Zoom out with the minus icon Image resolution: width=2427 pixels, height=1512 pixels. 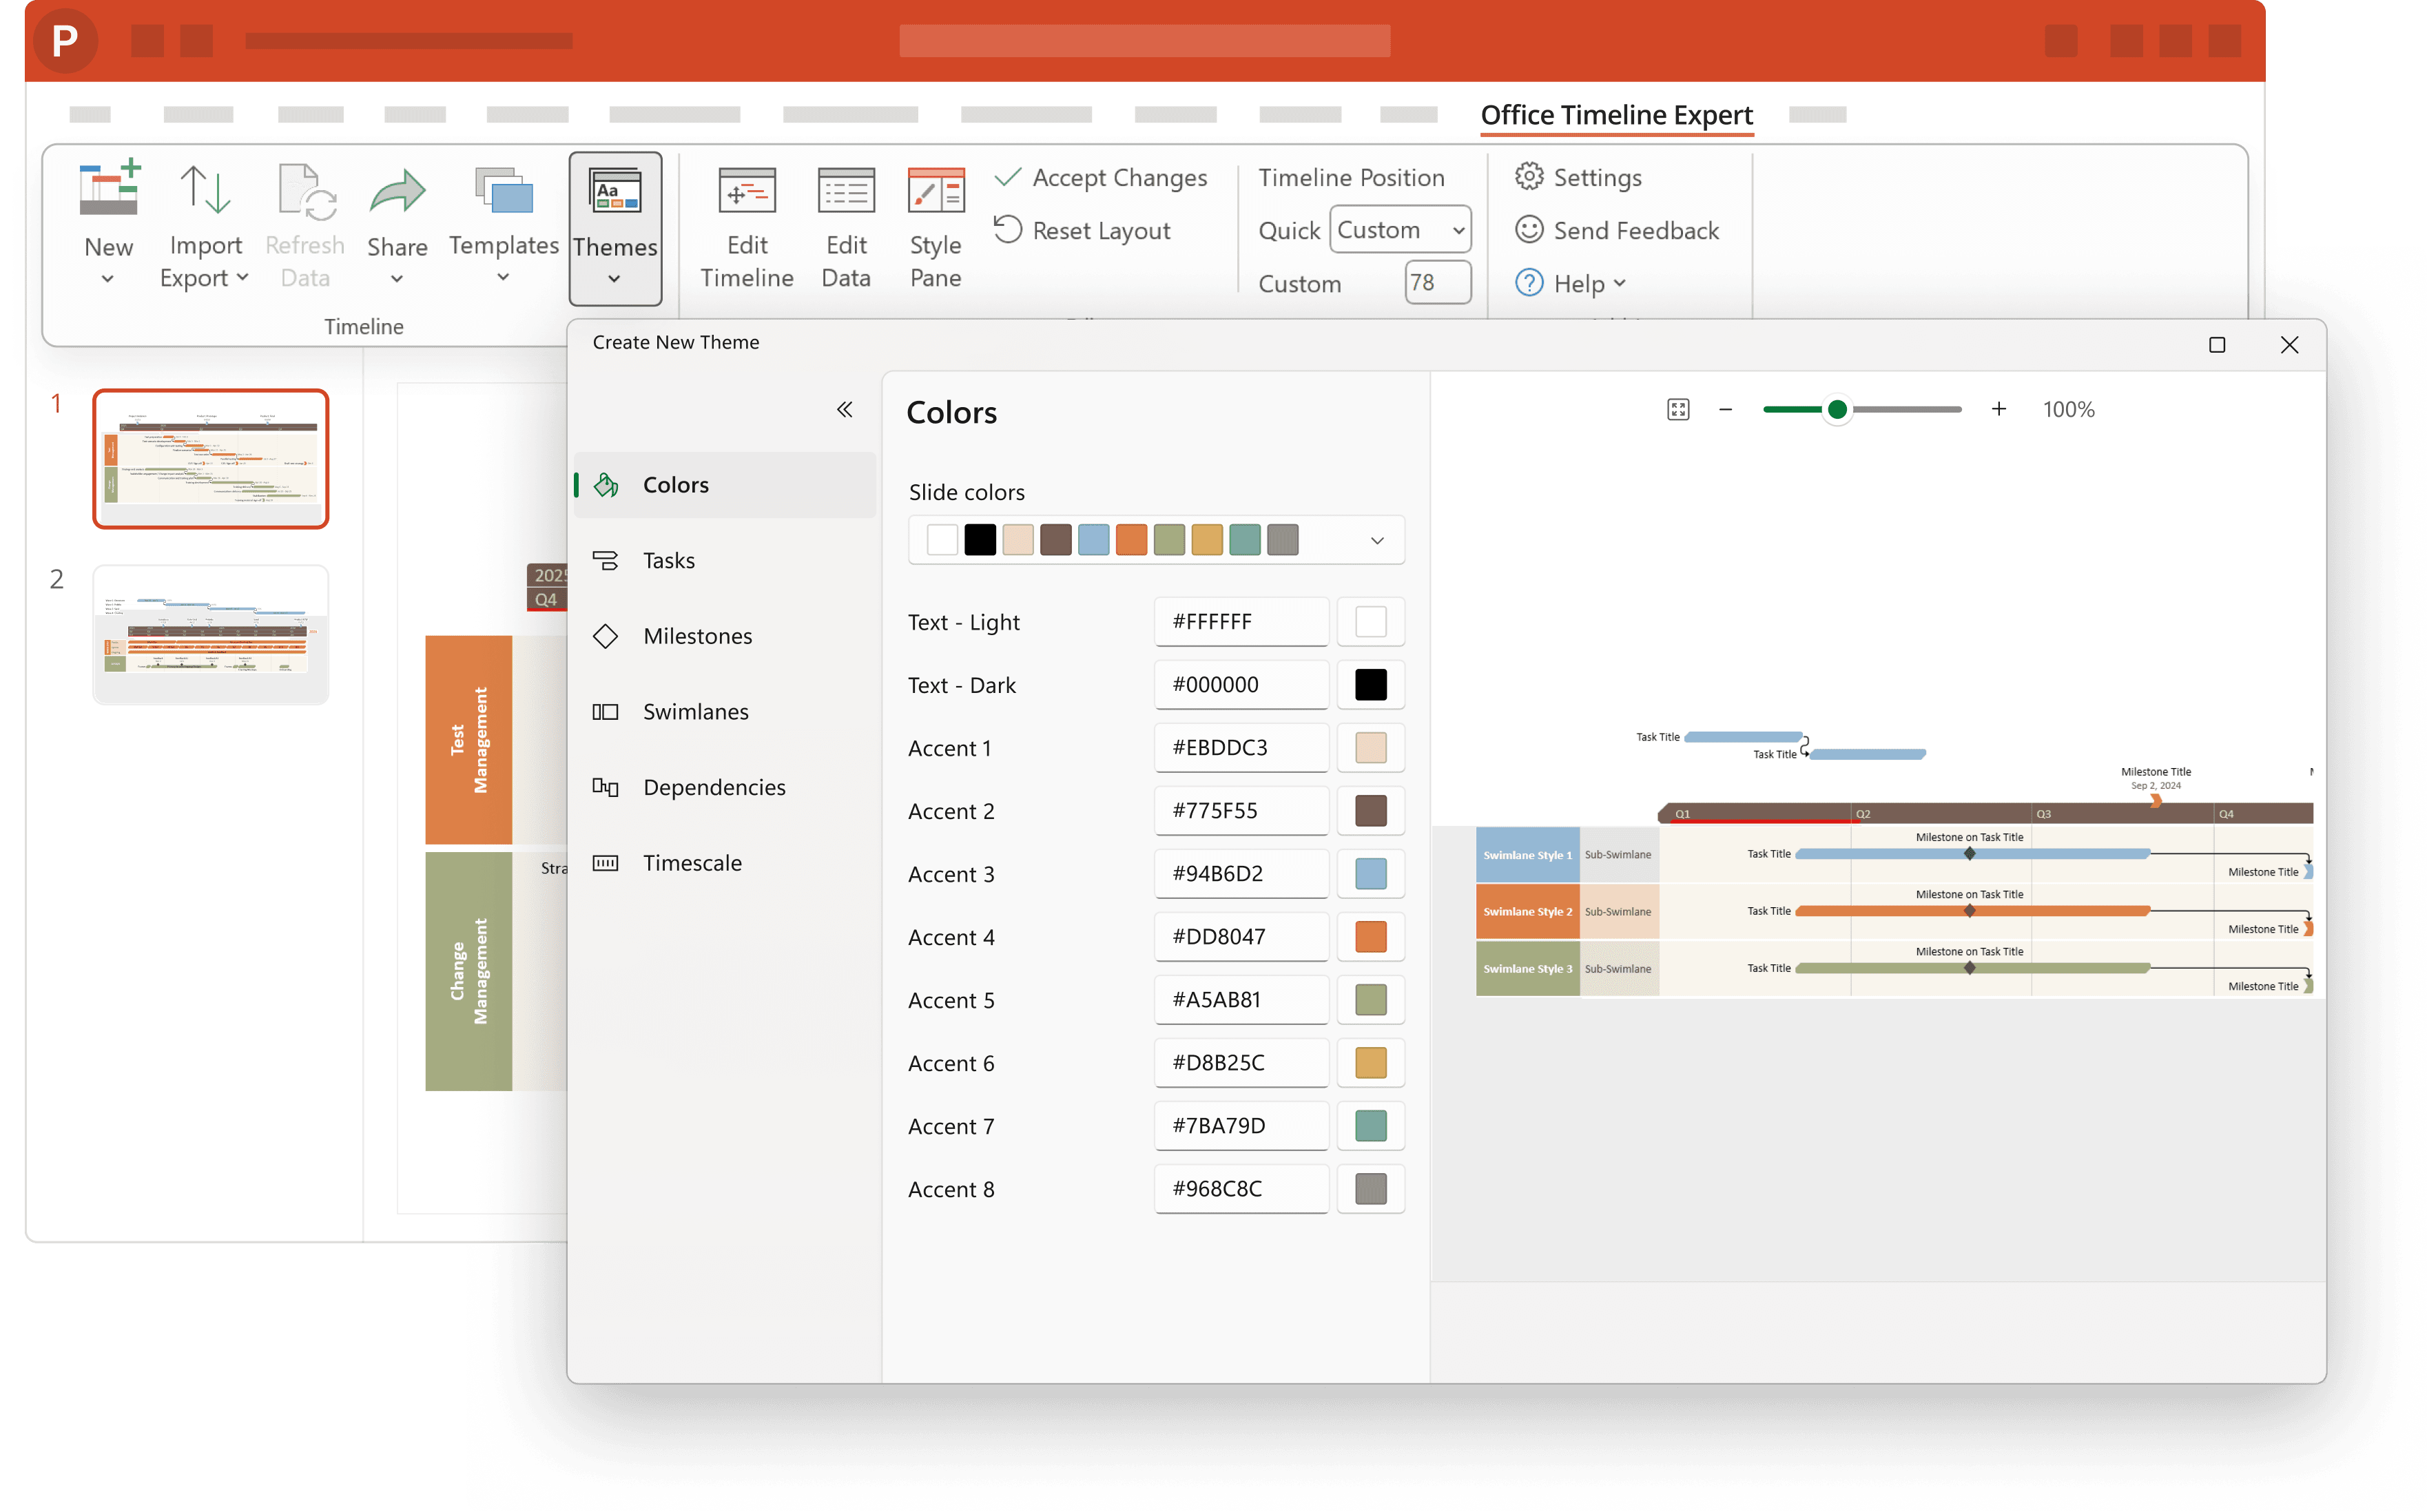1725,409
